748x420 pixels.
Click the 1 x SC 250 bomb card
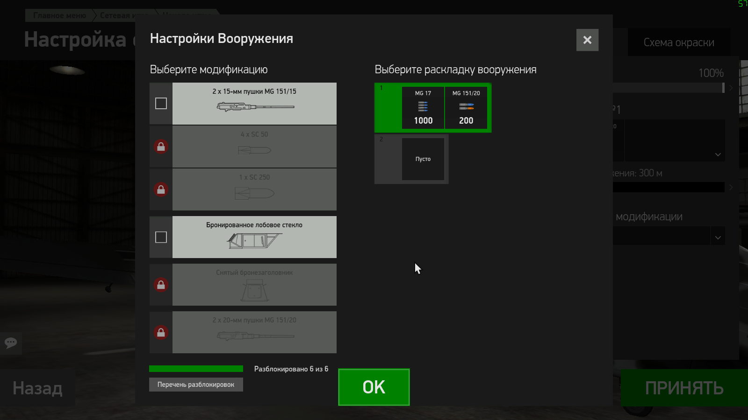[x=254, y=189]
